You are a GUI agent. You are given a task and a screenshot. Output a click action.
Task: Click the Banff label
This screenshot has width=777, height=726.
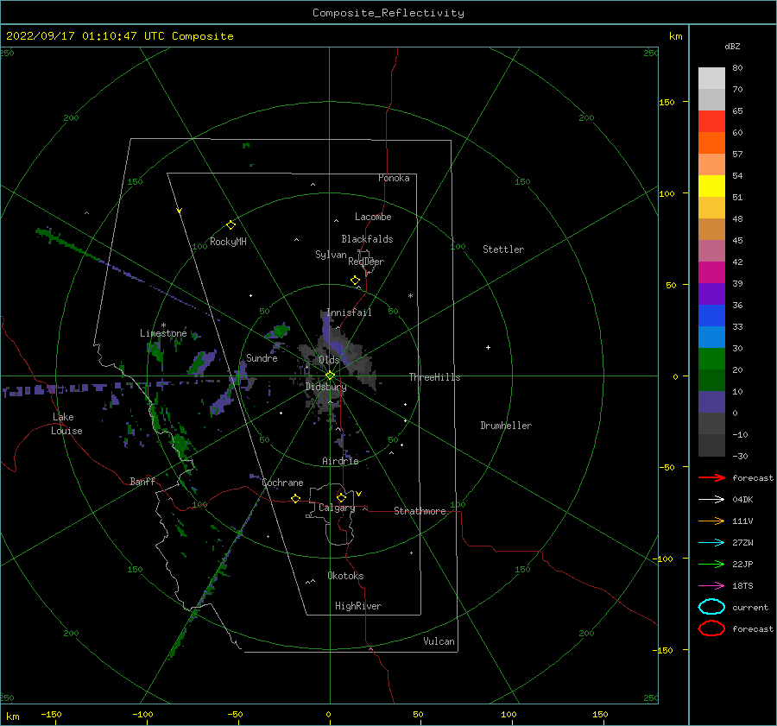142,481
